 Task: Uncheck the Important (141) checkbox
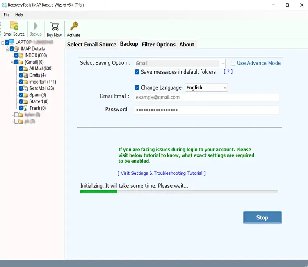click(x=21, y=82)
